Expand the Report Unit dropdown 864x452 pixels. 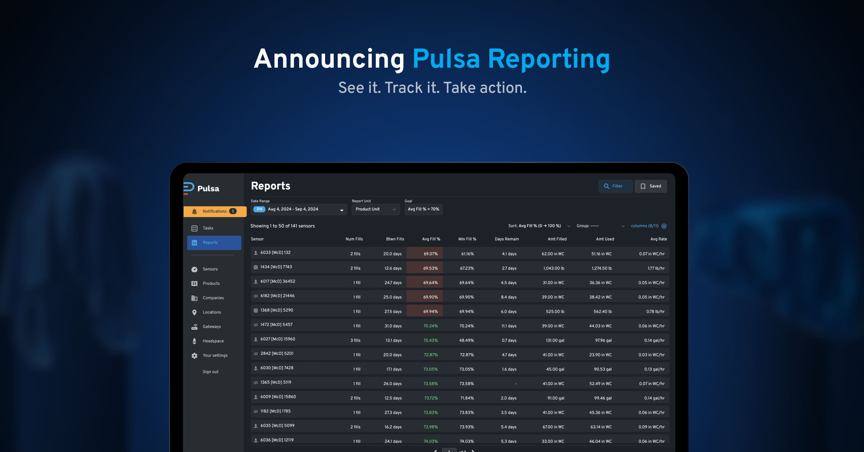pyautogui.click(x=375, y=209)
